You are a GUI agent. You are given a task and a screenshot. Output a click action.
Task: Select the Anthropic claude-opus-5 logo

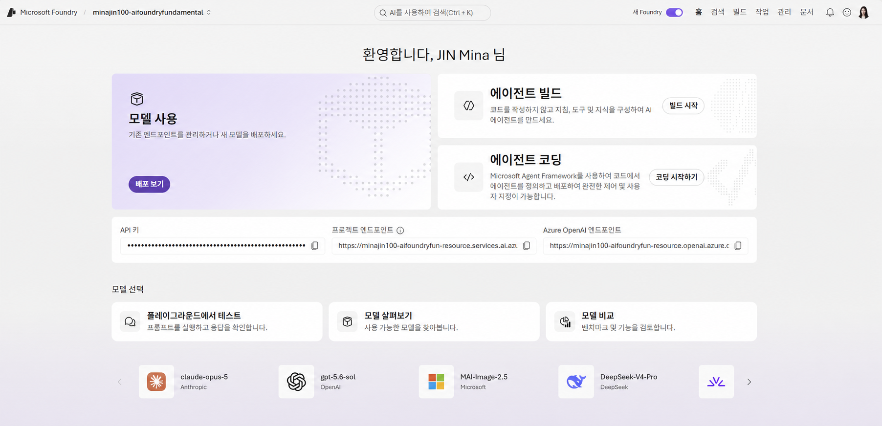(x=156, y=382)
